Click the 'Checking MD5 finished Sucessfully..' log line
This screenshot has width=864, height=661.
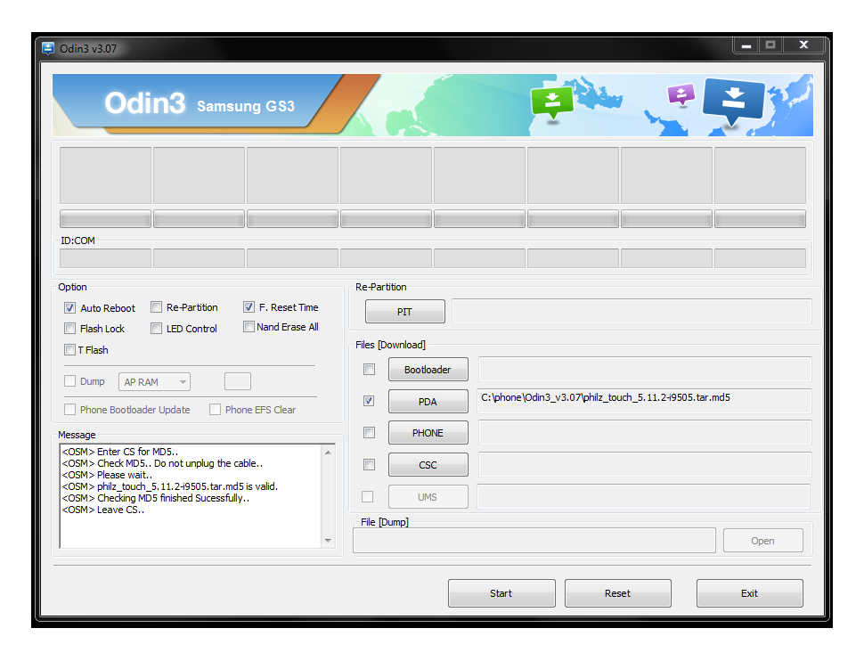click(x=155, y=498)
